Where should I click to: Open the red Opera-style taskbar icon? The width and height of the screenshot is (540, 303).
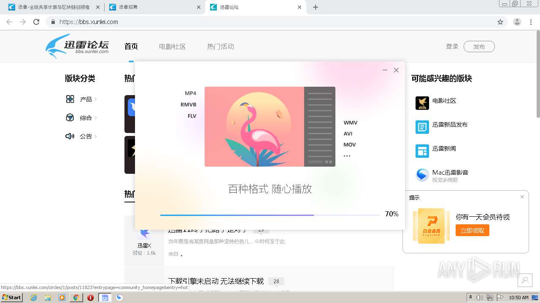coord(90,298)
